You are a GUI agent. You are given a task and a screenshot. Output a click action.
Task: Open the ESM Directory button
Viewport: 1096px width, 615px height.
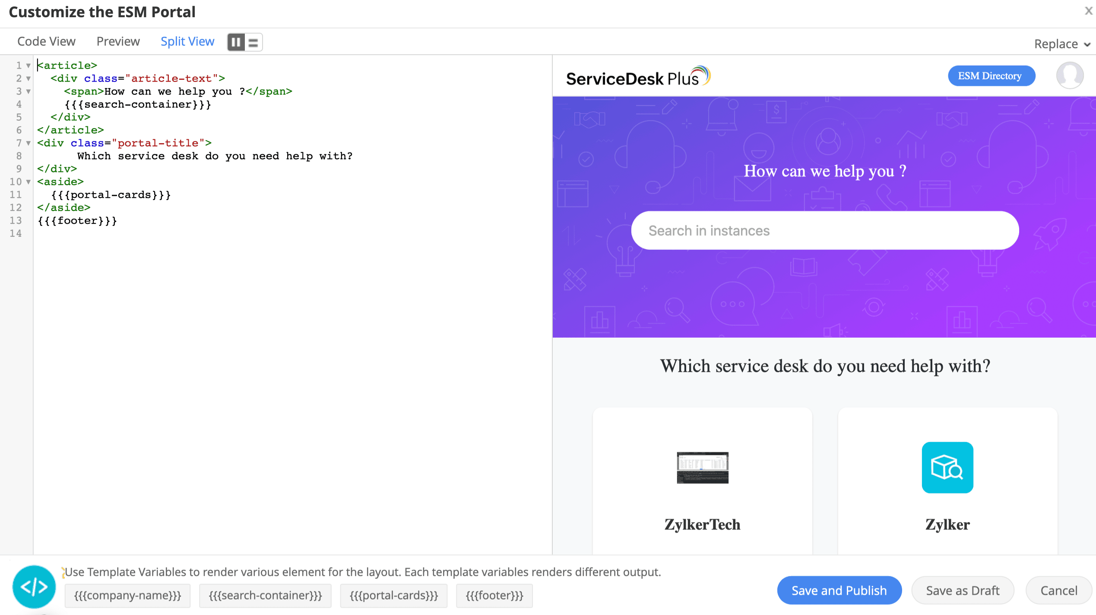(x=991, y=76)
